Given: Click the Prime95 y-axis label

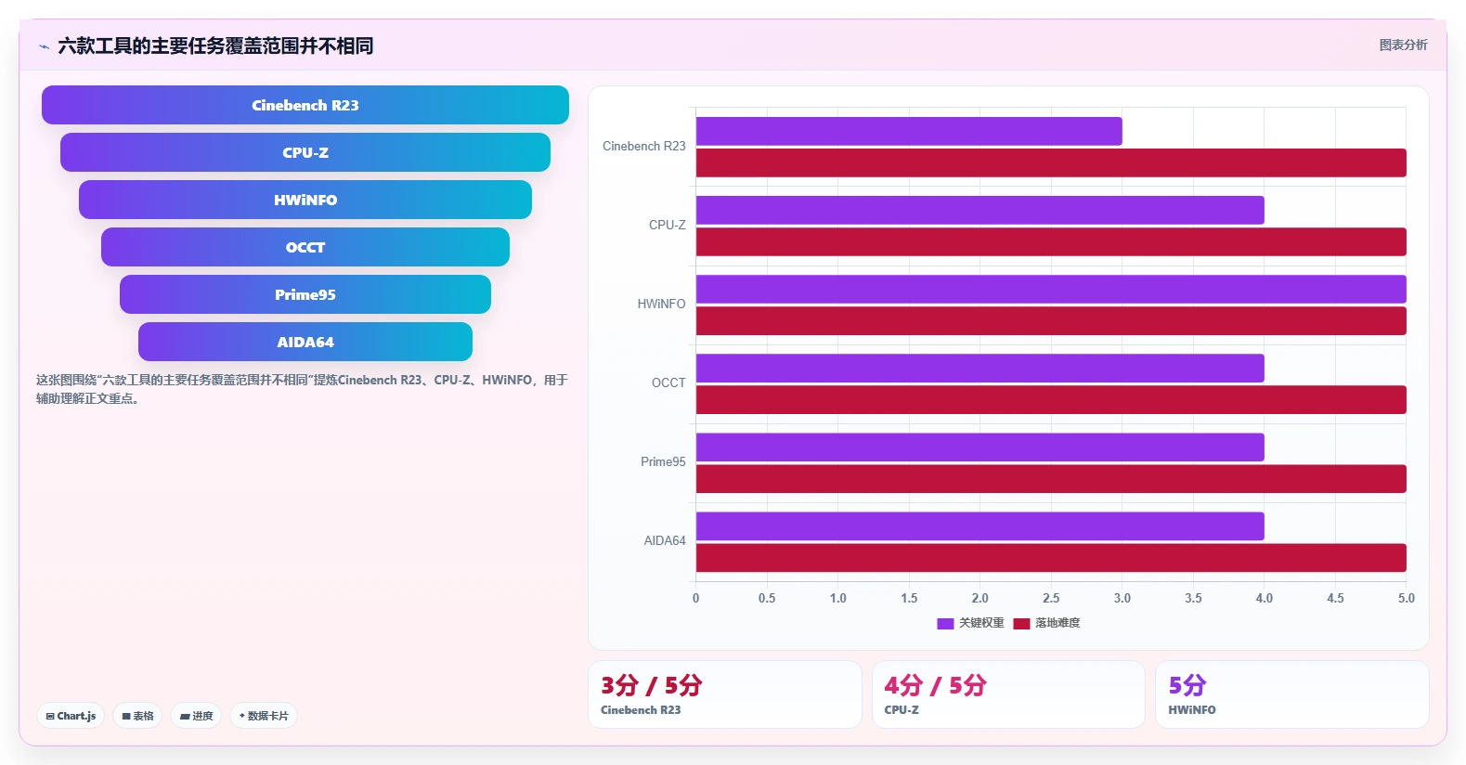Looking at the screenshot, I should 663,461.
